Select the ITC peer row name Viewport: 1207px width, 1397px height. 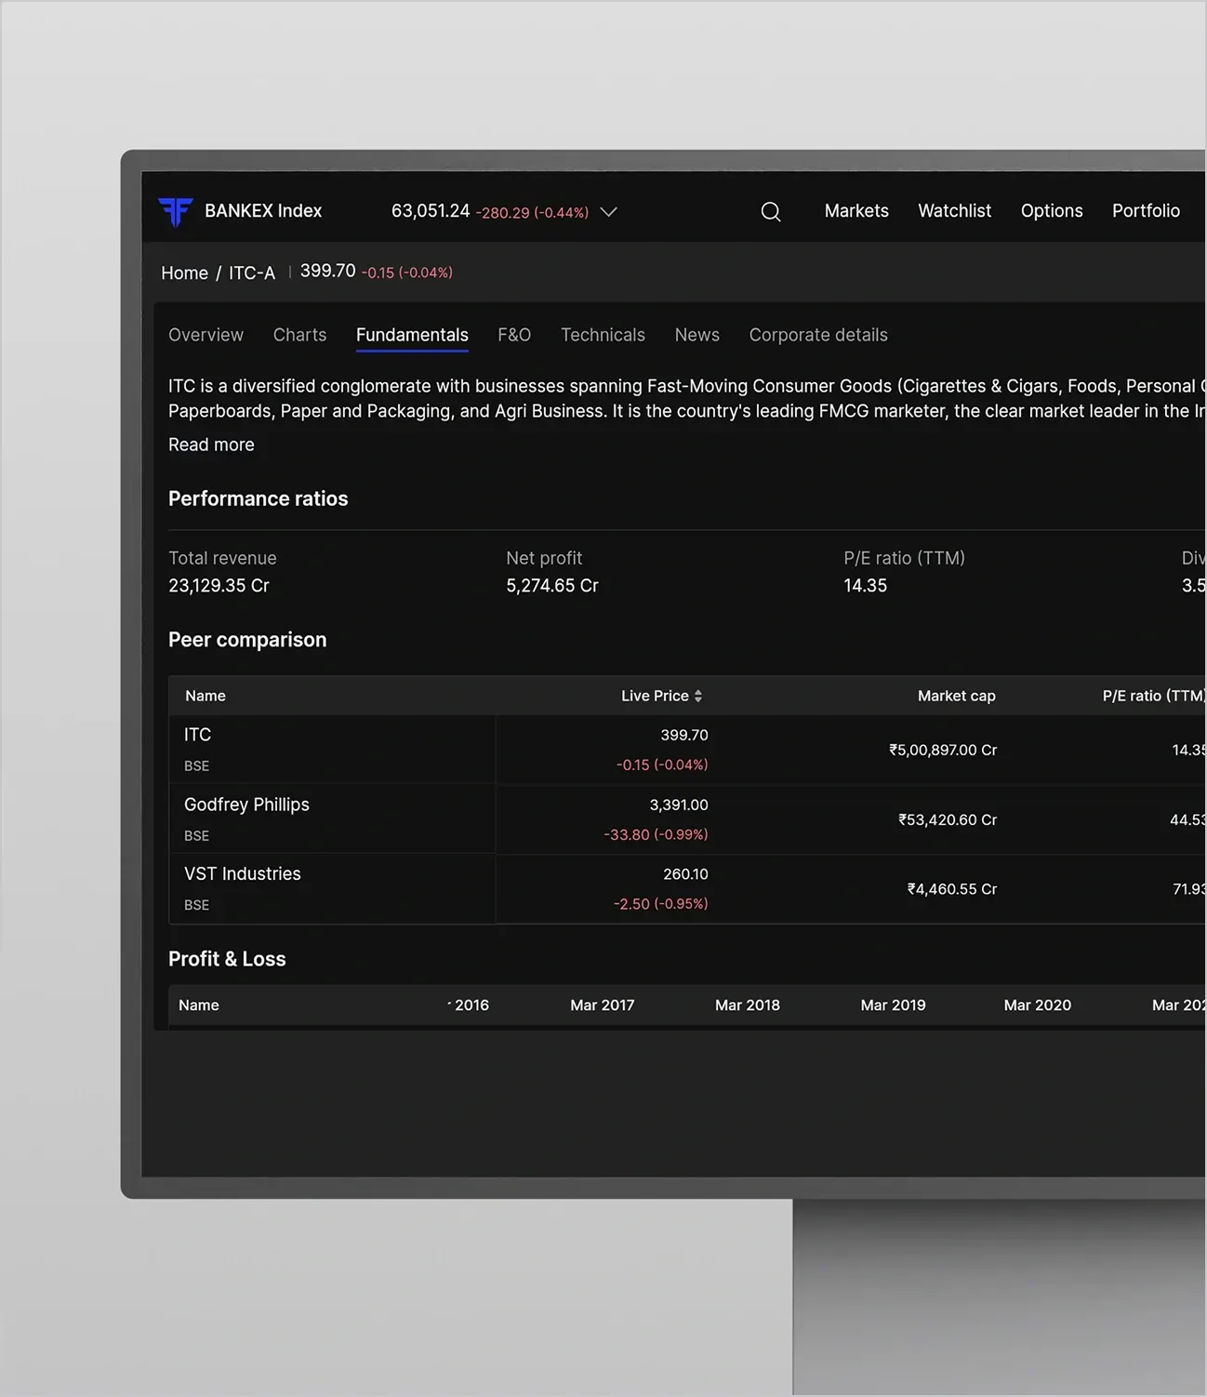[197, 735]
